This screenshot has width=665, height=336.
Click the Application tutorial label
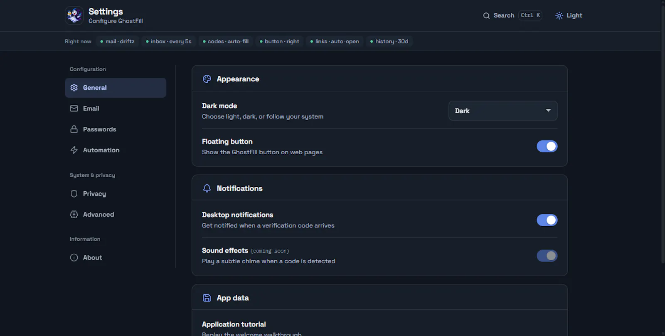234,324
